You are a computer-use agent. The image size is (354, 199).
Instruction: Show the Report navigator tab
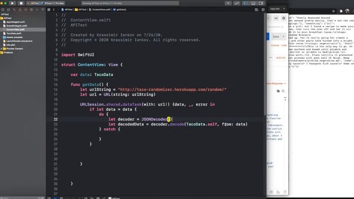(43, 10)
